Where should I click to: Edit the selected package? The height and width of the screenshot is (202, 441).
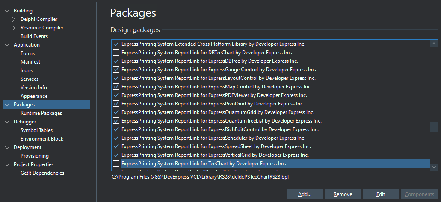coord(381,194)
